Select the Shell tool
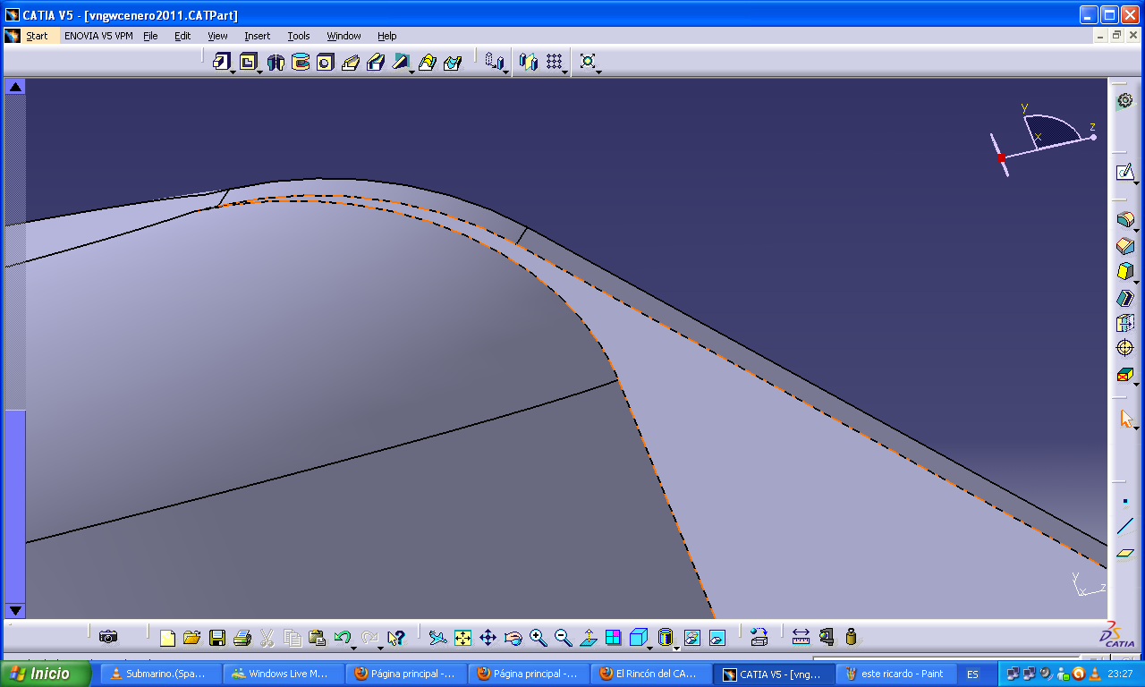 click(x=1125, y=298)
